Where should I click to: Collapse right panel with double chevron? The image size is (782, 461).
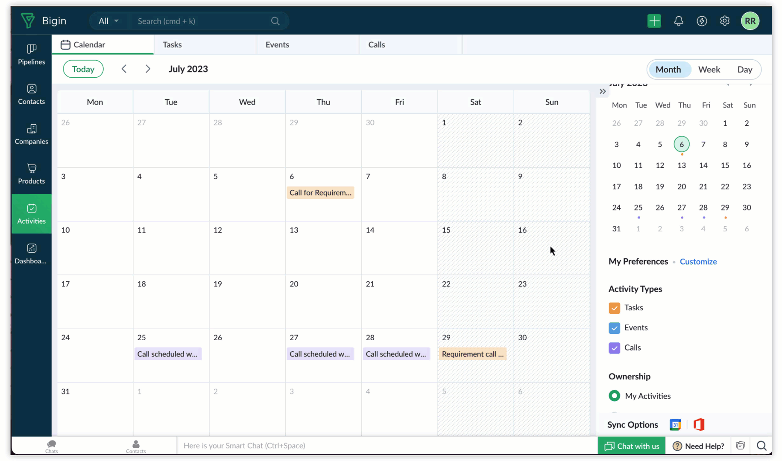coord(602,91)
